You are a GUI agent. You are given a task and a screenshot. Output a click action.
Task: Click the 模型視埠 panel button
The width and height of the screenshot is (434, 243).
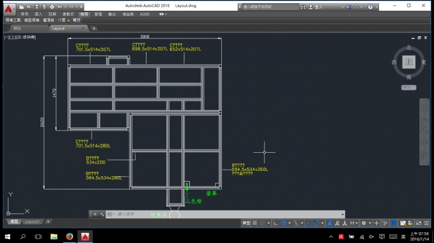[31, 20]
